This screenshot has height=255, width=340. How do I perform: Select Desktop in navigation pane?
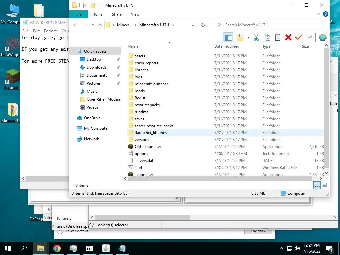click(94, 59)
